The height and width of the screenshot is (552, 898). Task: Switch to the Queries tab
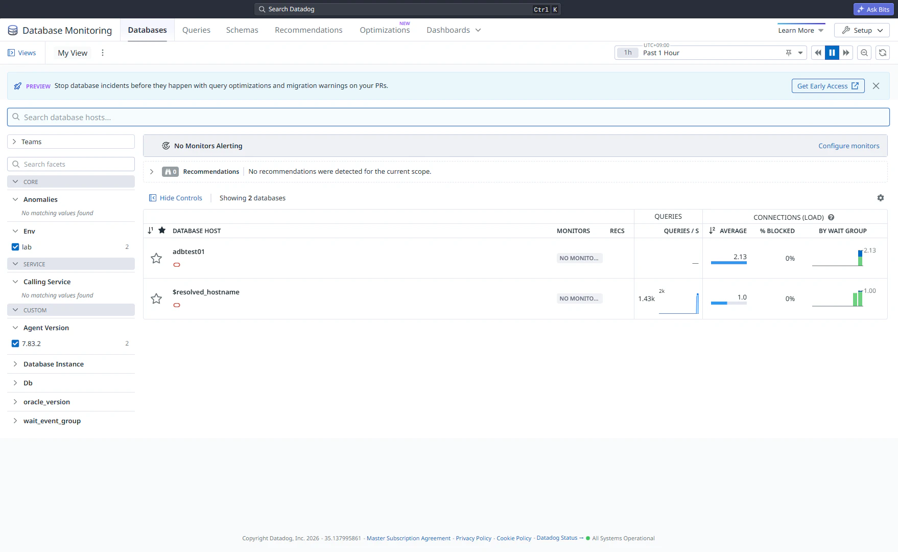(196, 30)
